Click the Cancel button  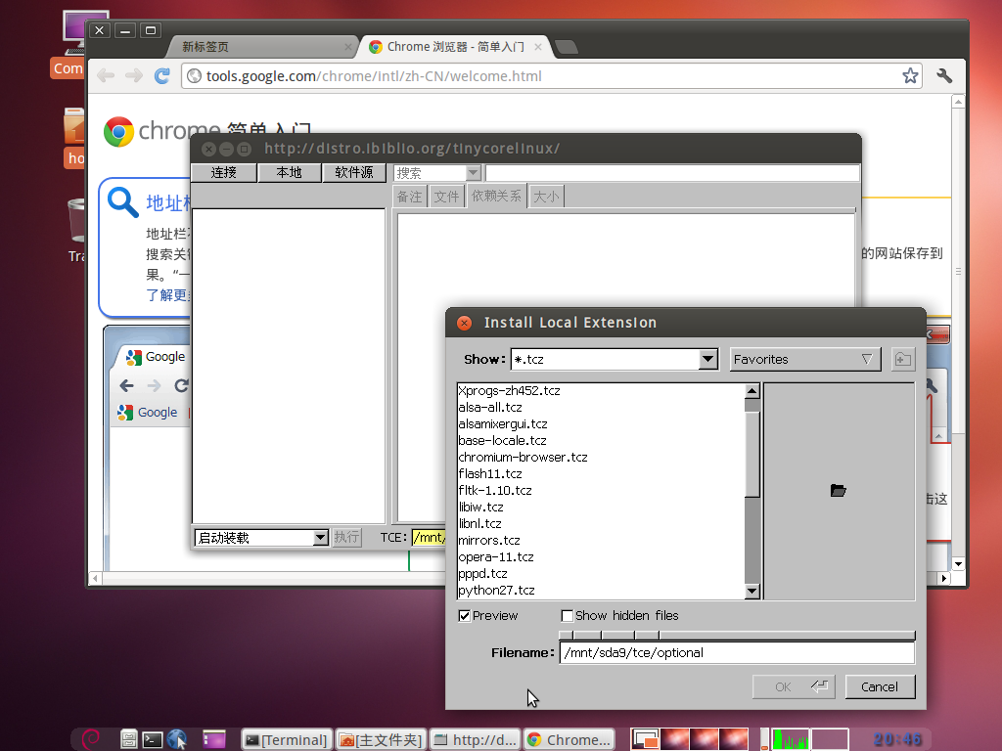[x=880, y=687]
